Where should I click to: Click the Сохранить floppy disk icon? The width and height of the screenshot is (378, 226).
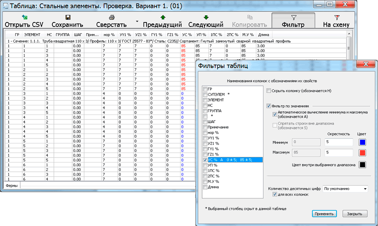(67, 17)
